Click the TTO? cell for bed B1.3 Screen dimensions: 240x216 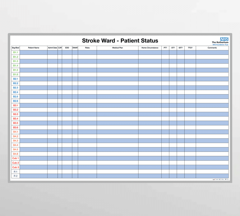(190, 61)
